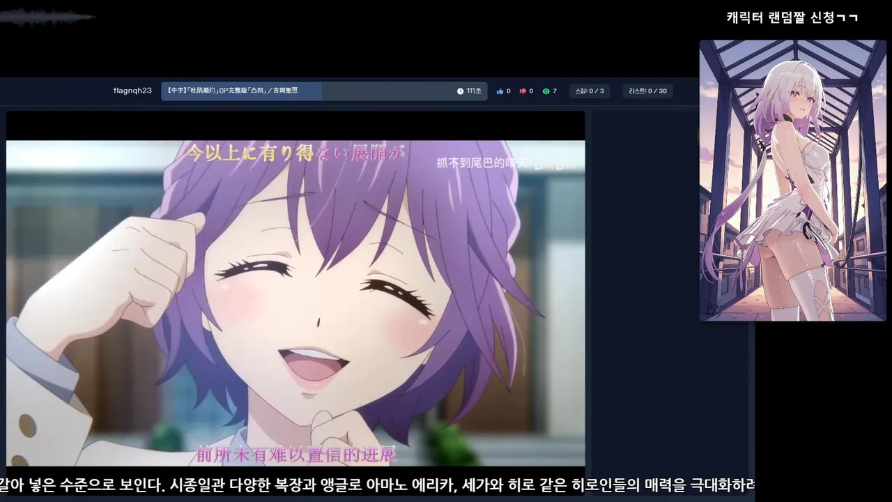Click the 리스트: 0 / 30 list counter

tap(648, 91)
